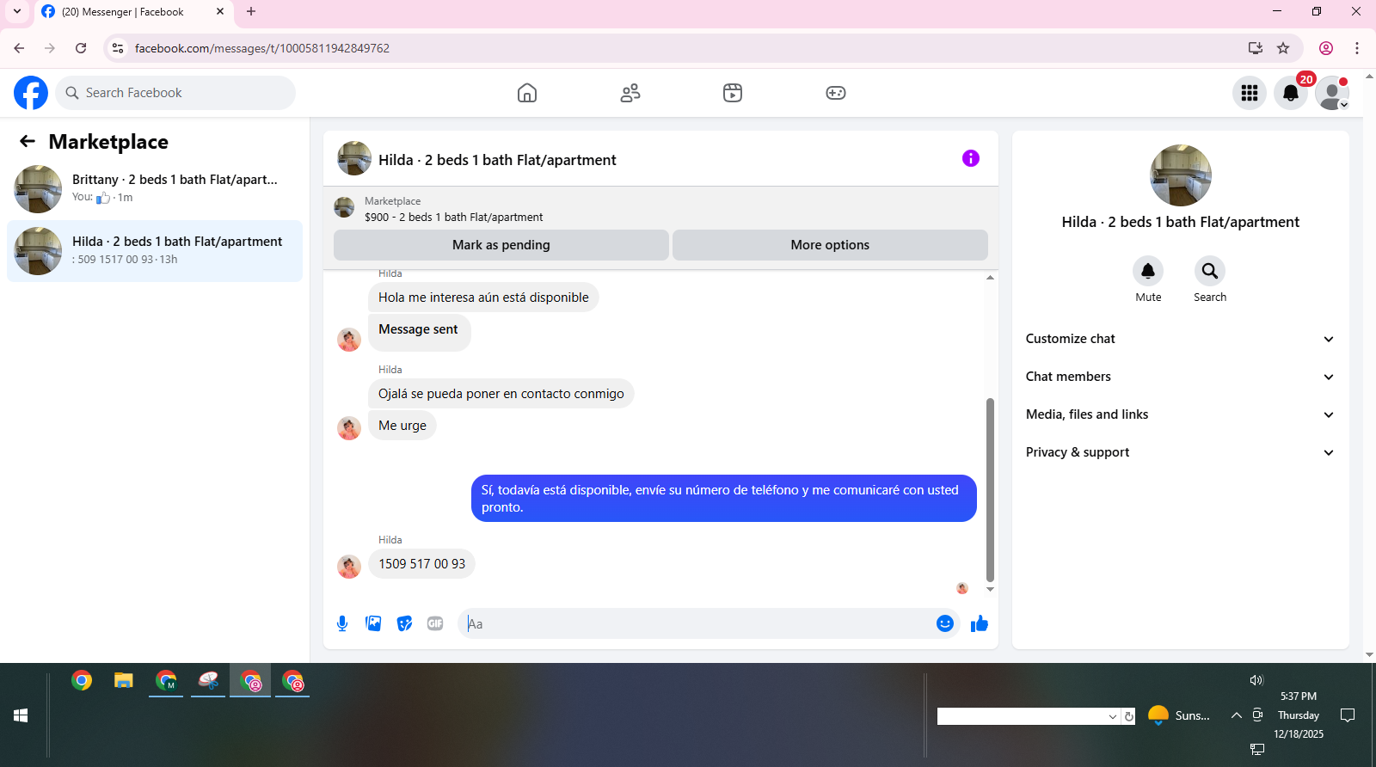This screenshot has height=767, width=1376.
Task: Open the Brittany conversation
Action: tap(155, 189)
